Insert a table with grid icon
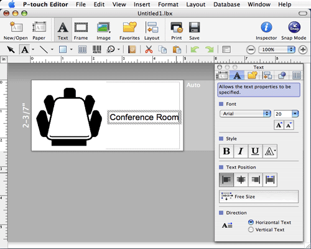This screenshot has height=249, width=311. click(x=82, y=50)
